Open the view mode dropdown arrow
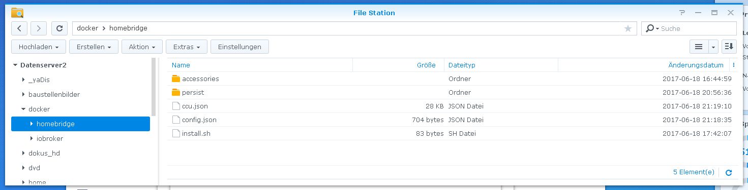Viewport: 748px width, 190px height. [713, 47]
